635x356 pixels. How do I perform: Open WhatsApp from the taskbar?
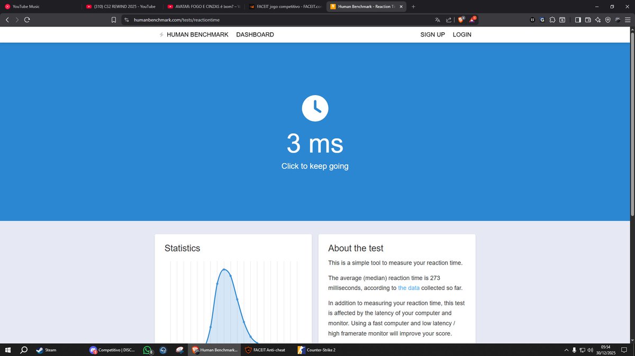[148, 350]
